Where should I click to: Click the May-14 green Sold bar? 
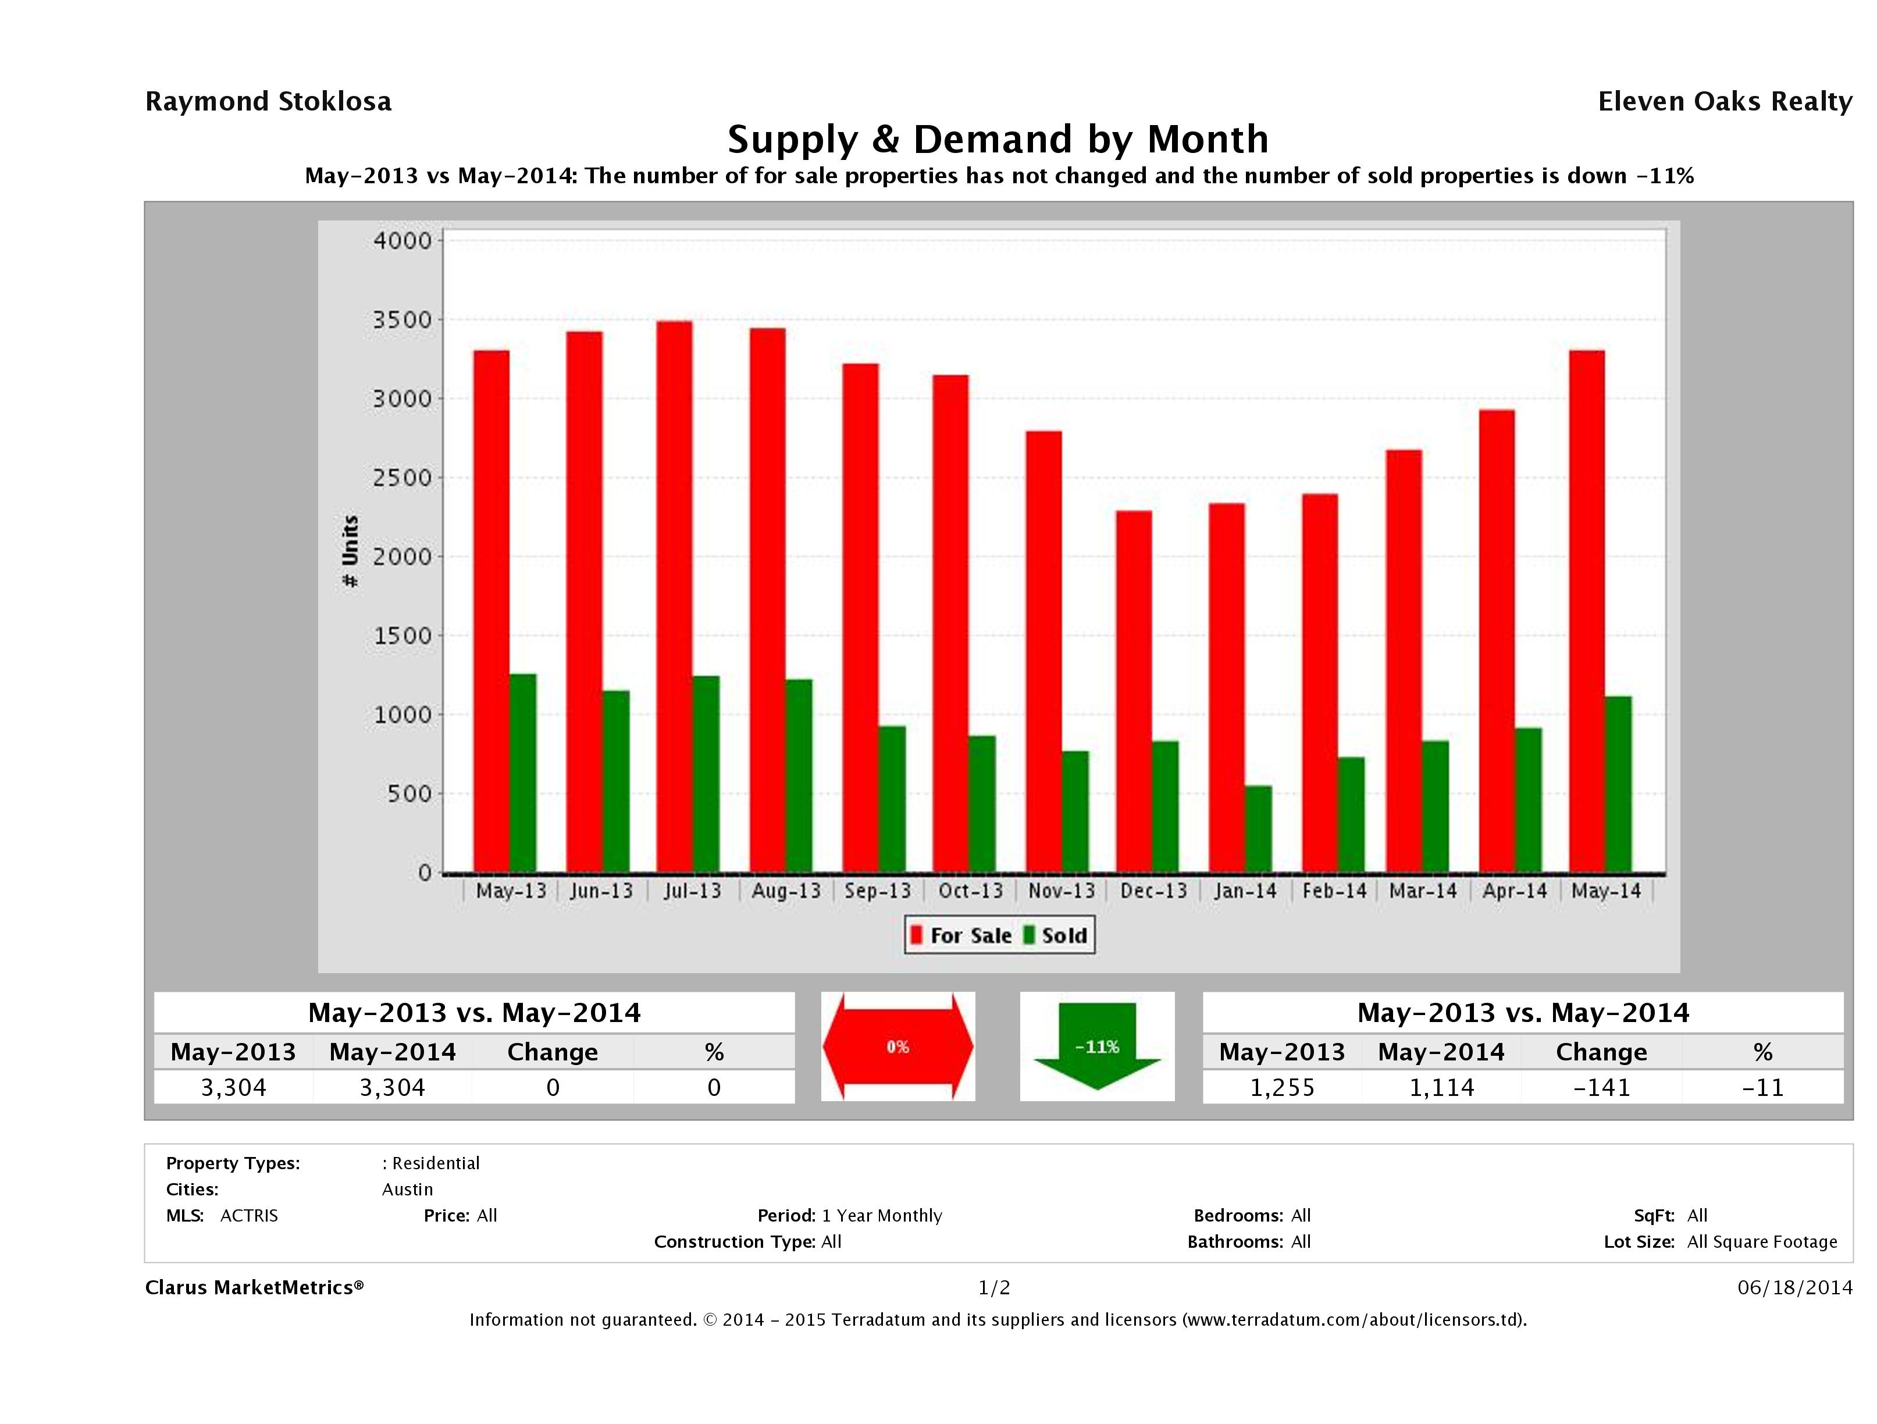[1618, 784]
